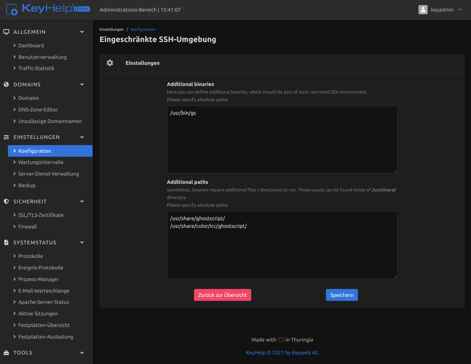Click the shield icon beside Sicherheit
471x364 pixels.
pos(6,201)
